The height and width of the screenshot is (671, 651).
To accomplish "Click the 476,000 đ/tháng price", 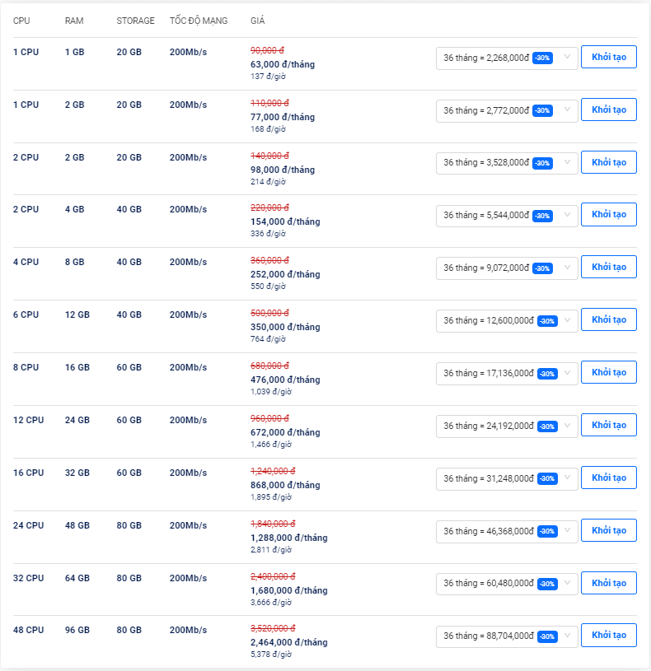I will click(285, 380).
